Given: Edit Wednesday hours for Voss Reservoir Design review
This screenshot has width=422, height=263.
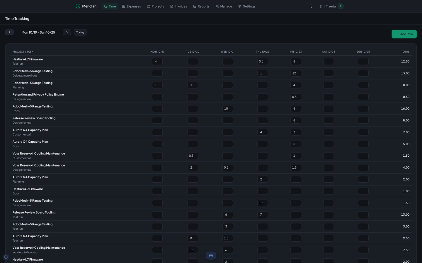Looking at the screenshot, I should click(x=228, y=167).
